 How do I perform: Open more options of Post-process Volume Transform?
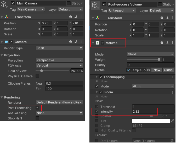[x=172, y=18]
